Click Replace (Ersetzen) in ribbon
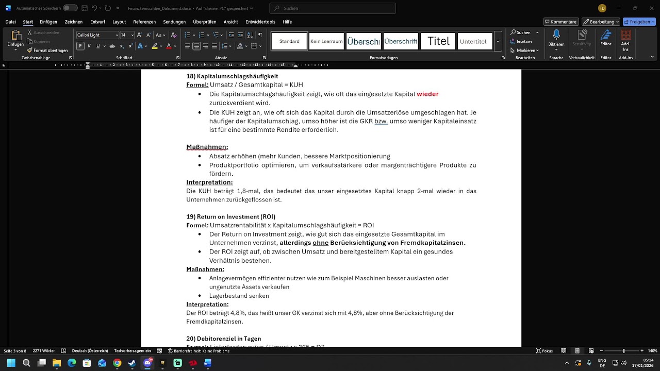This screenshot has width=660, height=371. click(521, 42)
